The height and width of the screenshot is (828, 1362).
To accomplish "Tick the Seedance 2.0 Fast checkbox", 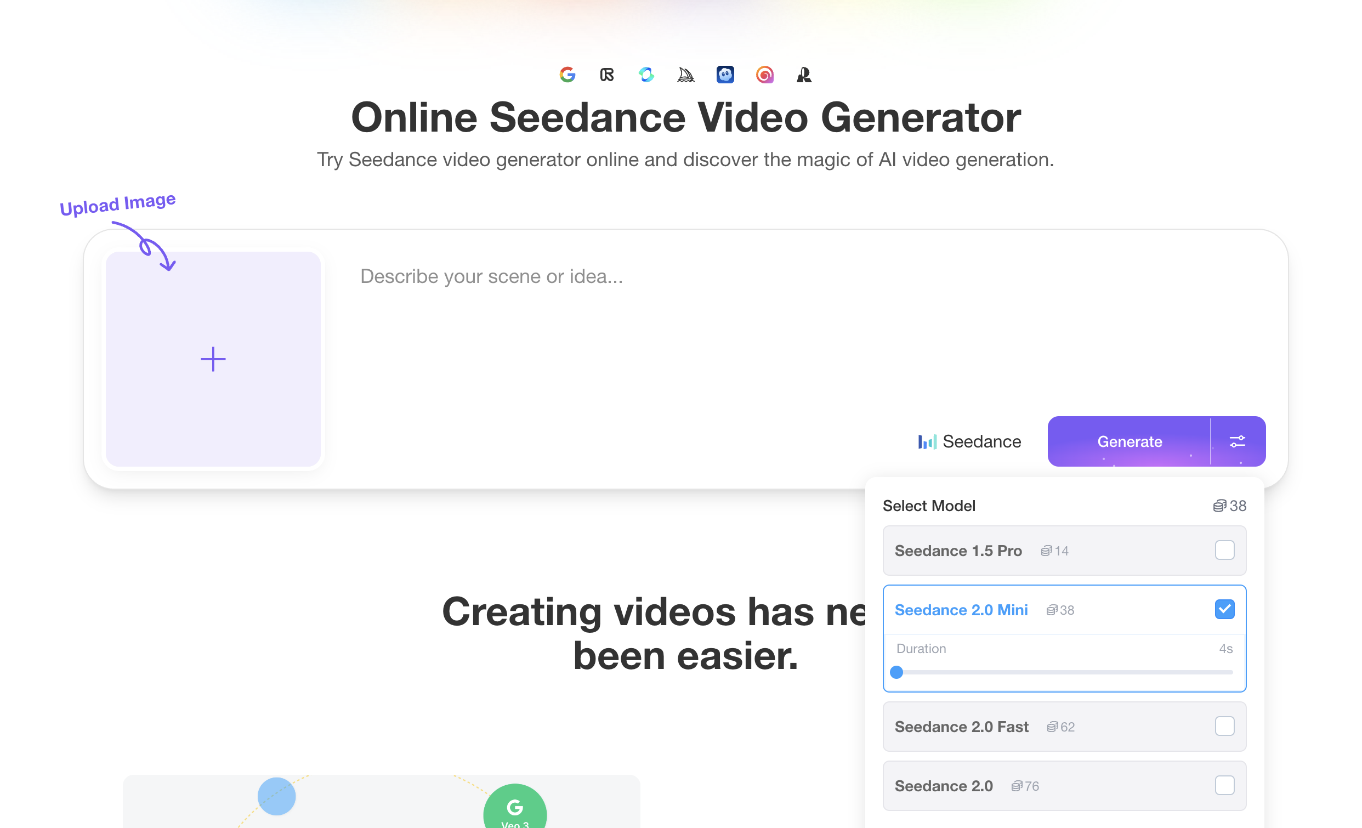I will coord(1224,726).
